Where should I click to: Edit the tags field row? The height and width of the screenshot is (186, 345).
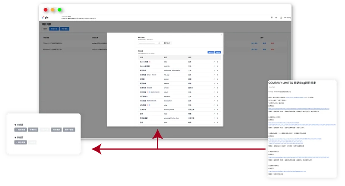coord(214,115)
